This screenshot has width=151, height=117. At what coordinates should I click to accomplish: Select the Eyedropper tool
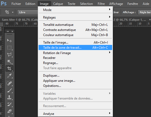(9, 76)
